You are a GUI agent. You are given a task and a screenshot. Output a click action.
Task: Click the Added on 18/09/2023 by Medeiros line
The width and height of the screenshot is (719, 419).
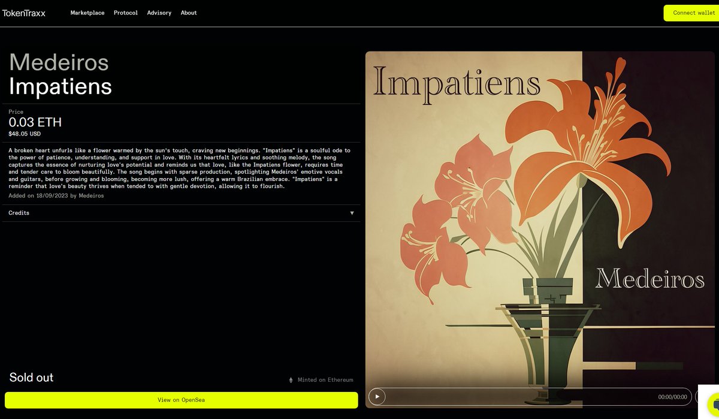pyautogui.click(x=56, y=195)
